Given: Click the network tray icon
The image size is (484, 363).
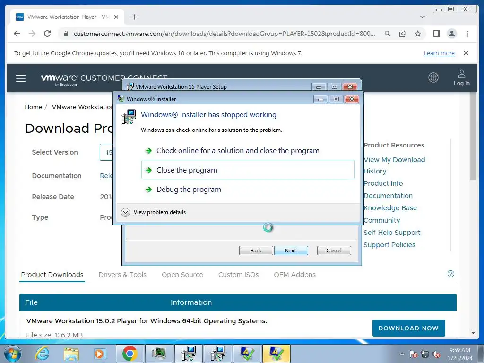Looking at the screenshot, I should click(425, 354).
